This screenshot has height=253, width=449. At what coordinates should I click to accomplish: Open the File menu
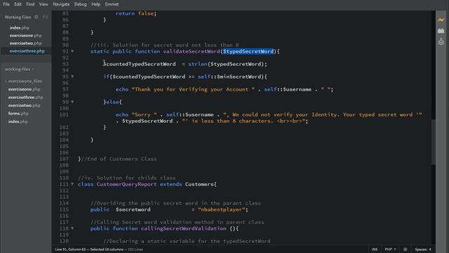(6, 4)
